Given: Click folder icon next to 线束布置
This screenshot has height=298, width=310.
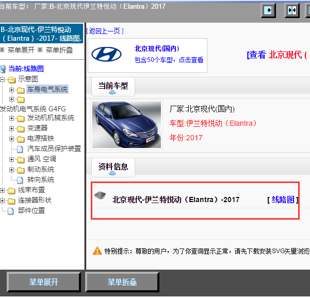Looking at the screenshot, I should pyautogui.click(x=11, y=190).
